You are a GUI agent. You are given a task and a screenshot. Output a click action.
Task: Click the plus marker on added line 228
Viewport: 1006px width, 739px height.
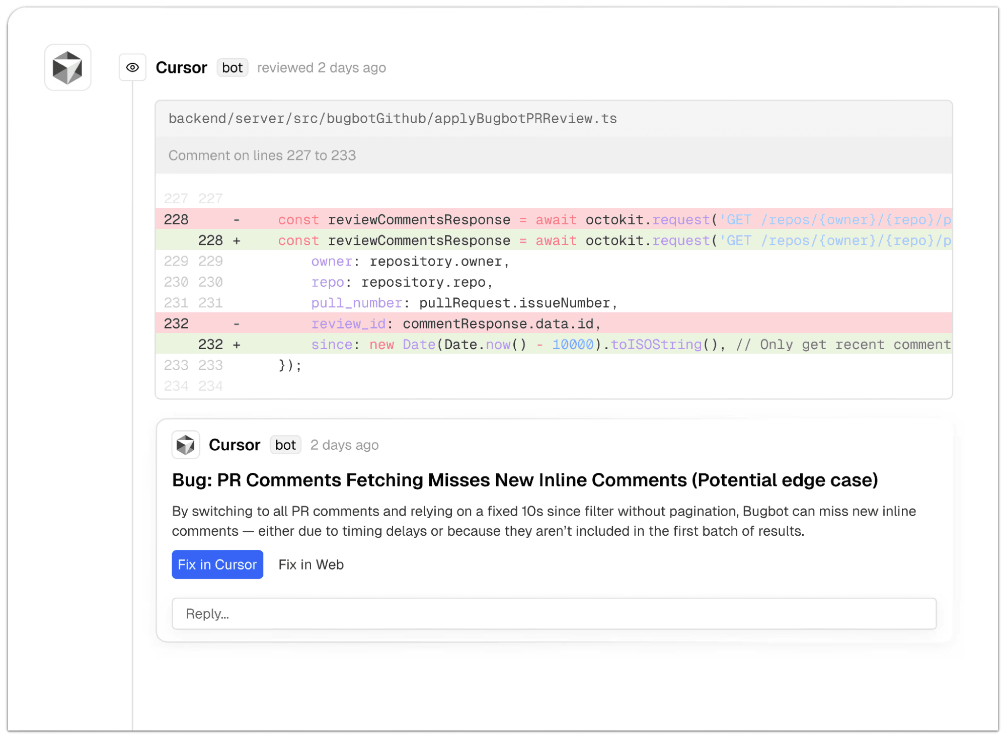[237, 240]
